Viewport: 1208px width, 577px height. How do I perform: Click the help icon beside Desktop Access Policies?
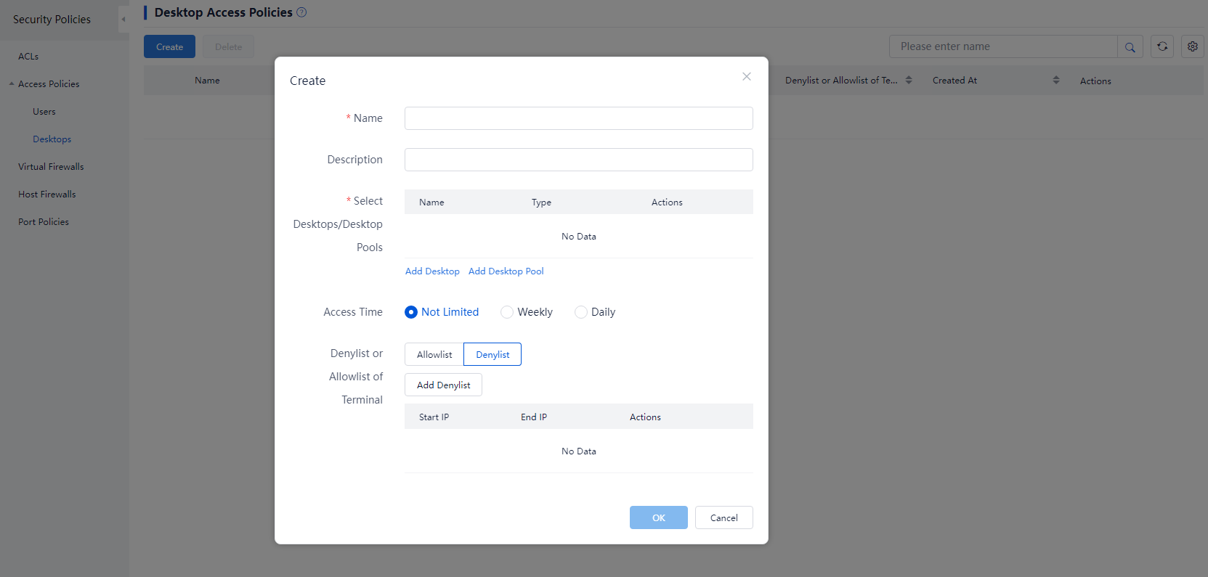301,12
